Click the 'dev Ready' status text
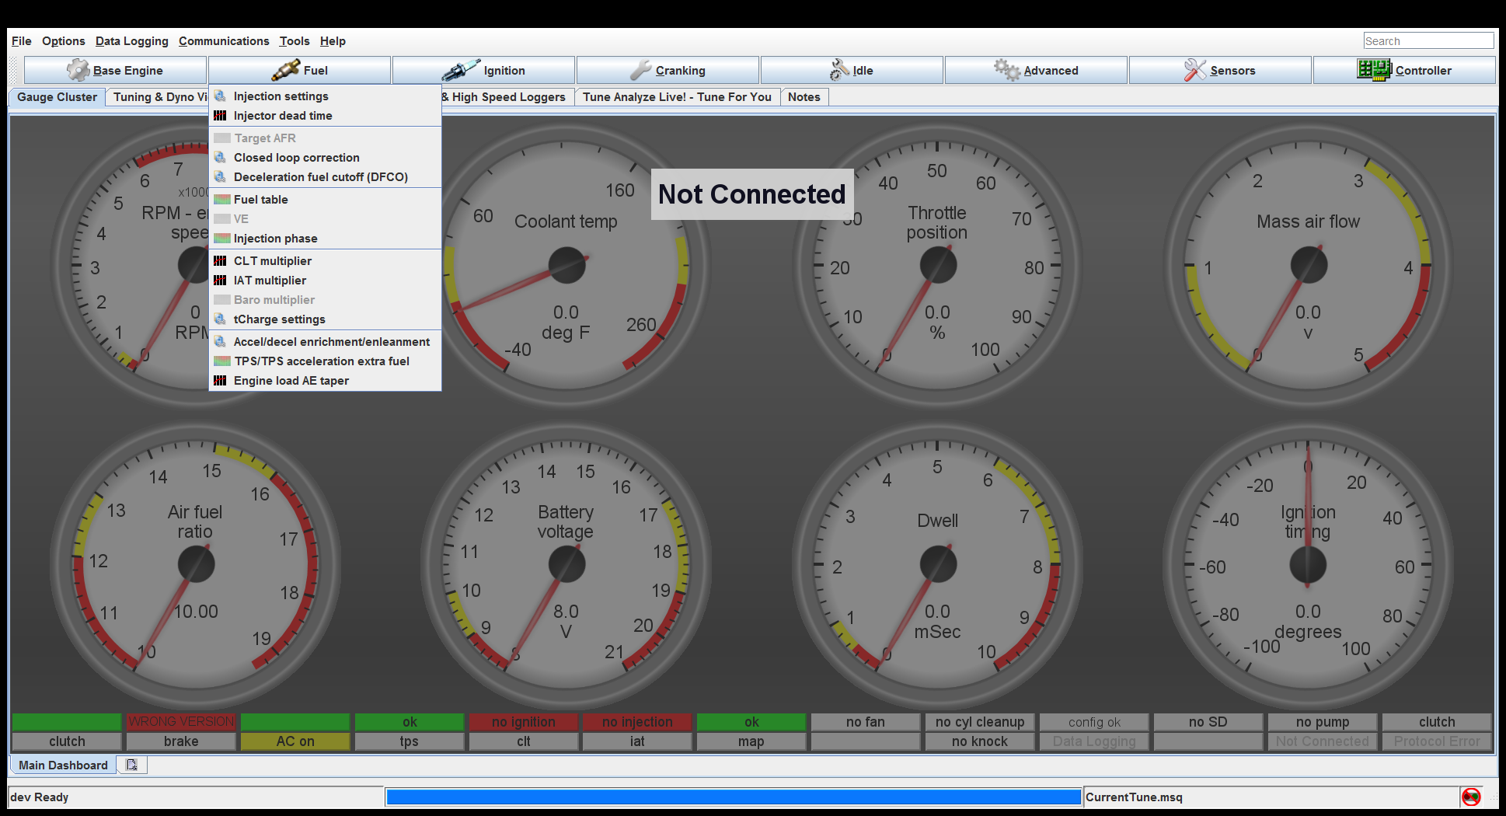The width and height of the screenshot is (1506, 816). click(x=40, y=797)
